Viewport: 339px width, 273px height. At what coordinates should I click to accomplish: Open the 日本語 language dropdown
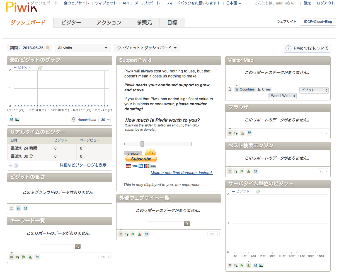pyautogui.click(x=234, y=3)
